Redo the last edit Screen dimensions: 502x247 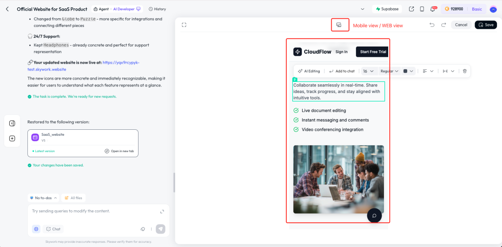pos(443,25)
